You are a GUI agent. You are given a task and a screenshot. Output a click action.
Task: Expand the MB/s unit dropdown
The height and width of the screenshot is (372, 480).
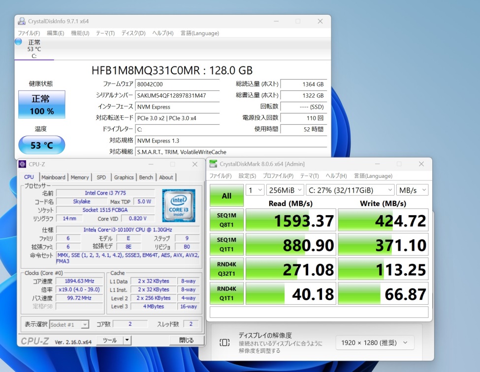[x=412, y=190]
